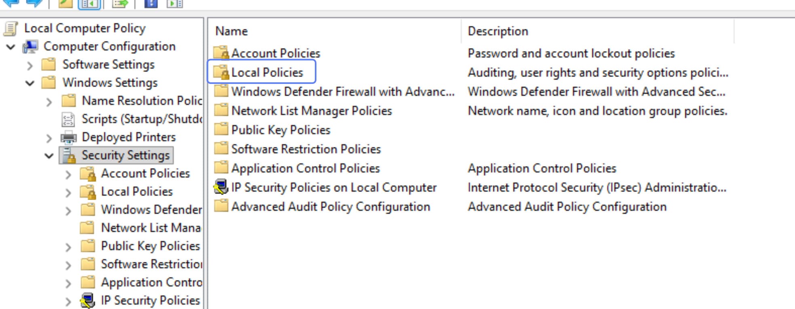Click the Forward arrow in toolbar

(34, 3)
